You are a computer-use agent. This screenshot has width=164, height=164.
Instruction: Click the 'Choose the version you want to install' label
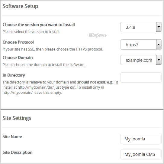point(39,25)
